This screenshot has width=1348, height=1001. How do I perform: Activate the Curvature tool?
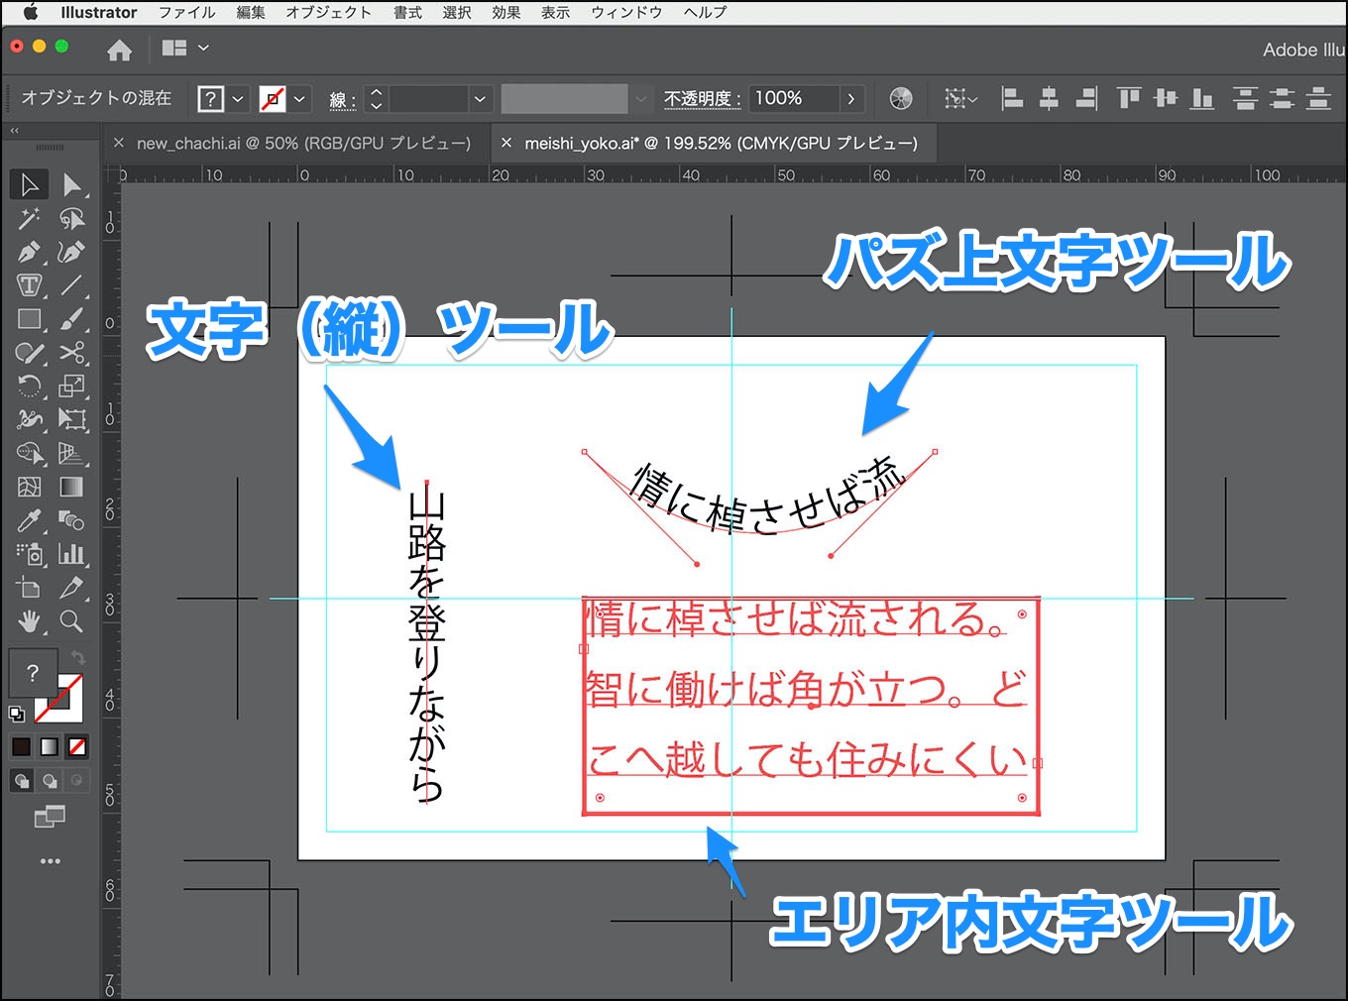tap(71, 252)
